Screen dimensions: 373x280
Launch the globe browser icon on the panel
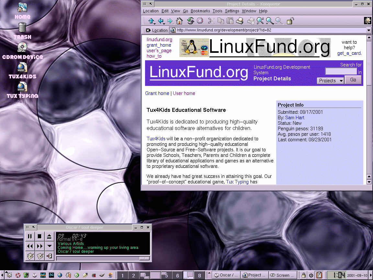60,275
